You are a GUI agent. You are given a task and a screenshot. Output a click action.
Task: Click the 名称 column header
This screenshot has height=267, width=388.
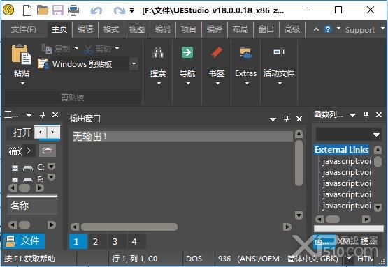pyautogui.click(x=32, y=206)
